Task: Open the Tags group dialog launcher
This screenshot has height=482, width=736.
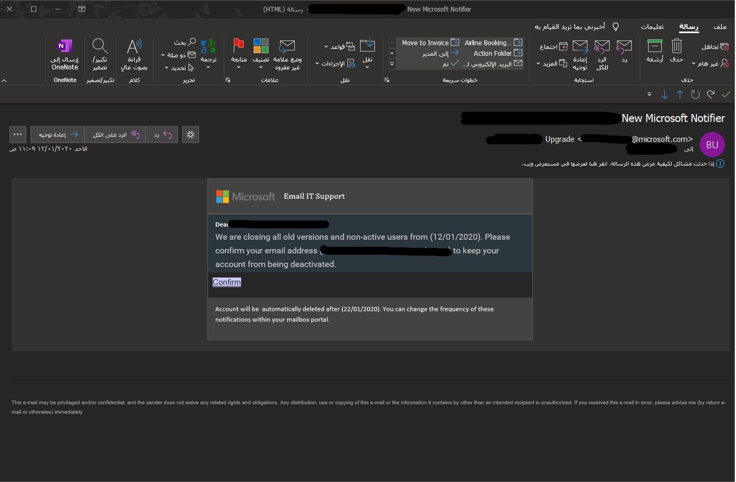Action: coord(228,80)
